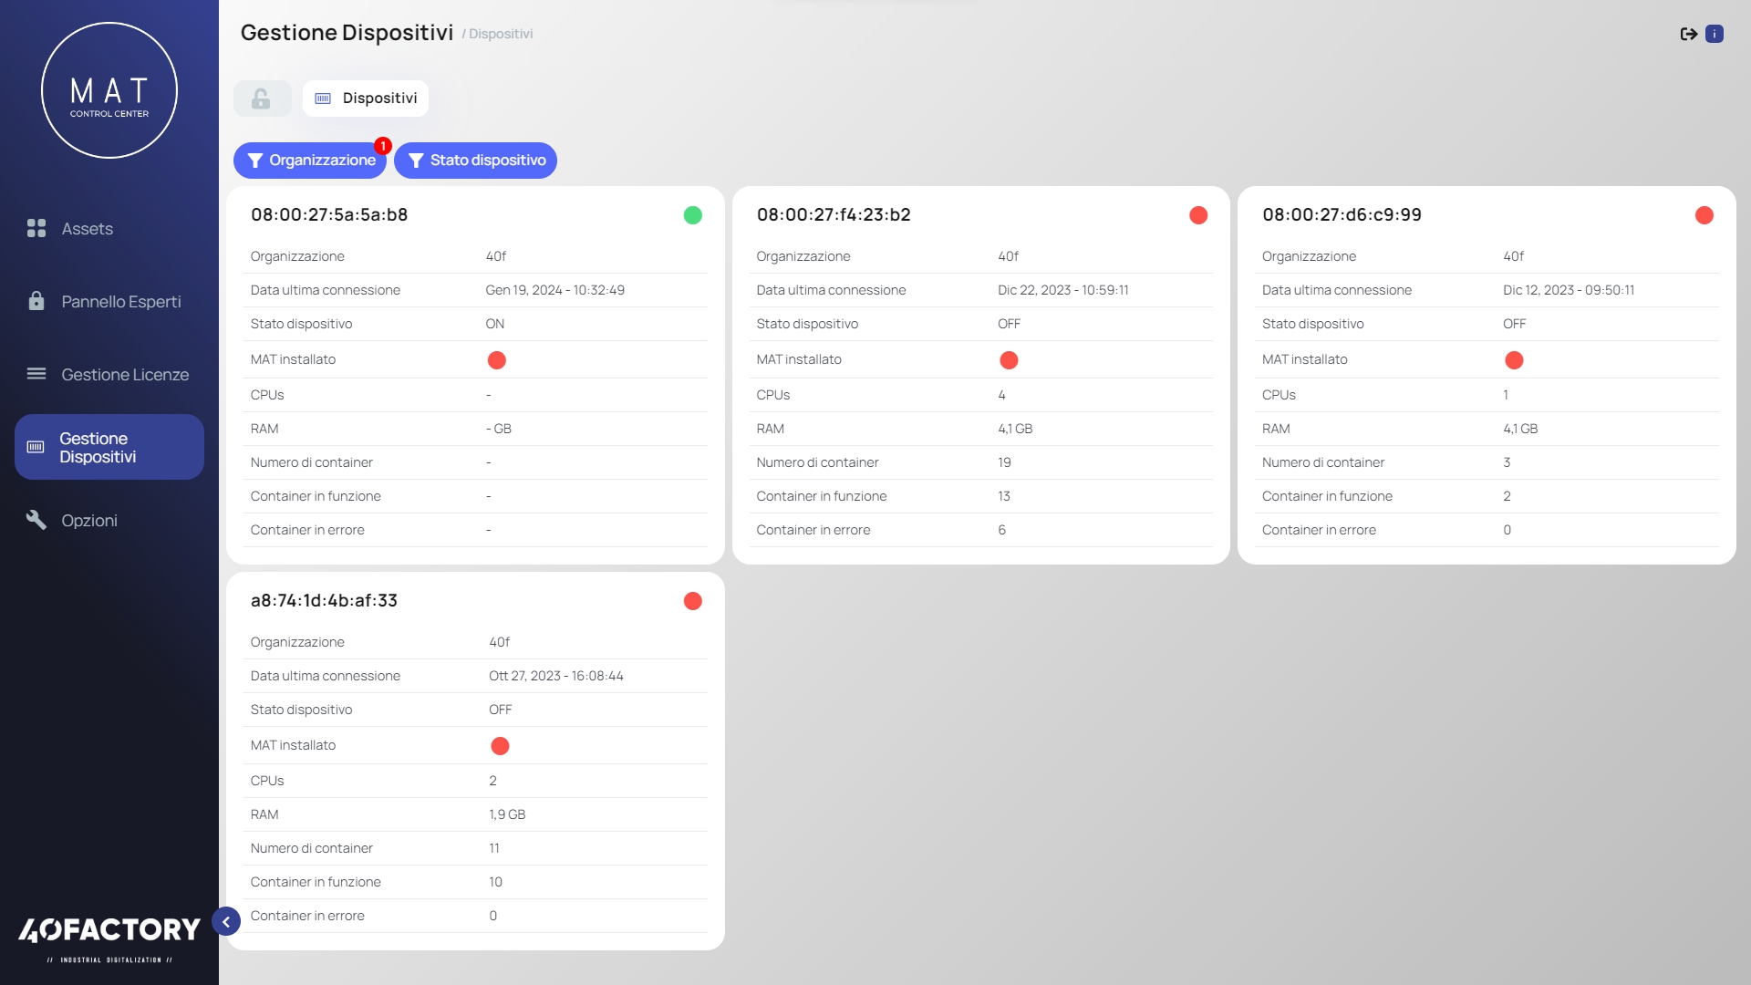Click the Dispositivi breadcrumb link
Image resolution: width=1751 pixels, height=985 pixels.
click(500, 35)
